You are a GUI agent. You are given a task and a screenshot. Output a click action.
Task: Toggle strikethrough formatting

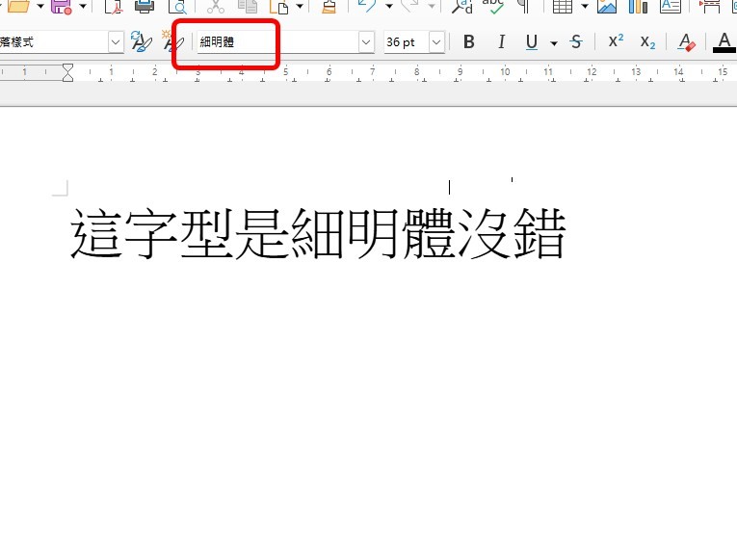pyautogui.click(x=576, y=41)
